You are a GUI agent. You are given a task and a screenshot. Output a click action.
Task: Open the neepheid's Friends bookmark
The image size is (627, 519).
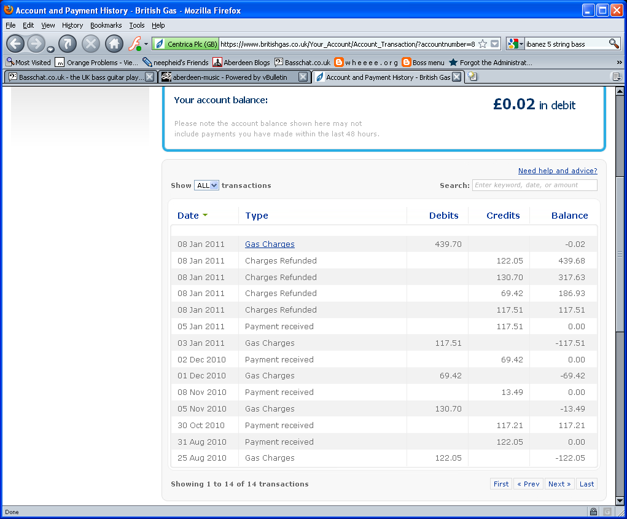(x=176, y=63)
